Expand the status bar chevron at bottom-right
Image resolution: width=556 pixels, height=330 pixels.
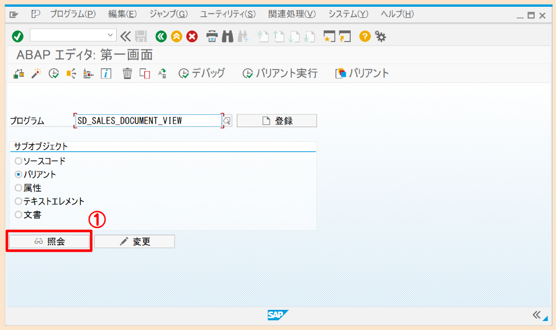tap(536, 315)
